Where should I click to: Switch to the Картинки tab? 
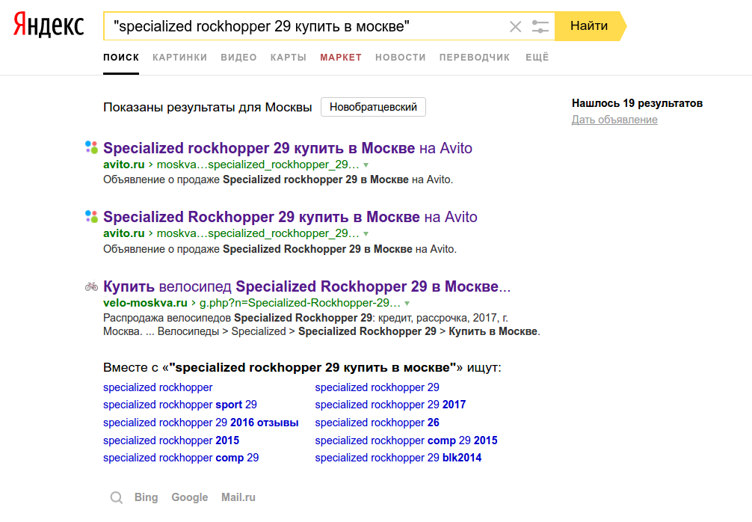(179, 58)
